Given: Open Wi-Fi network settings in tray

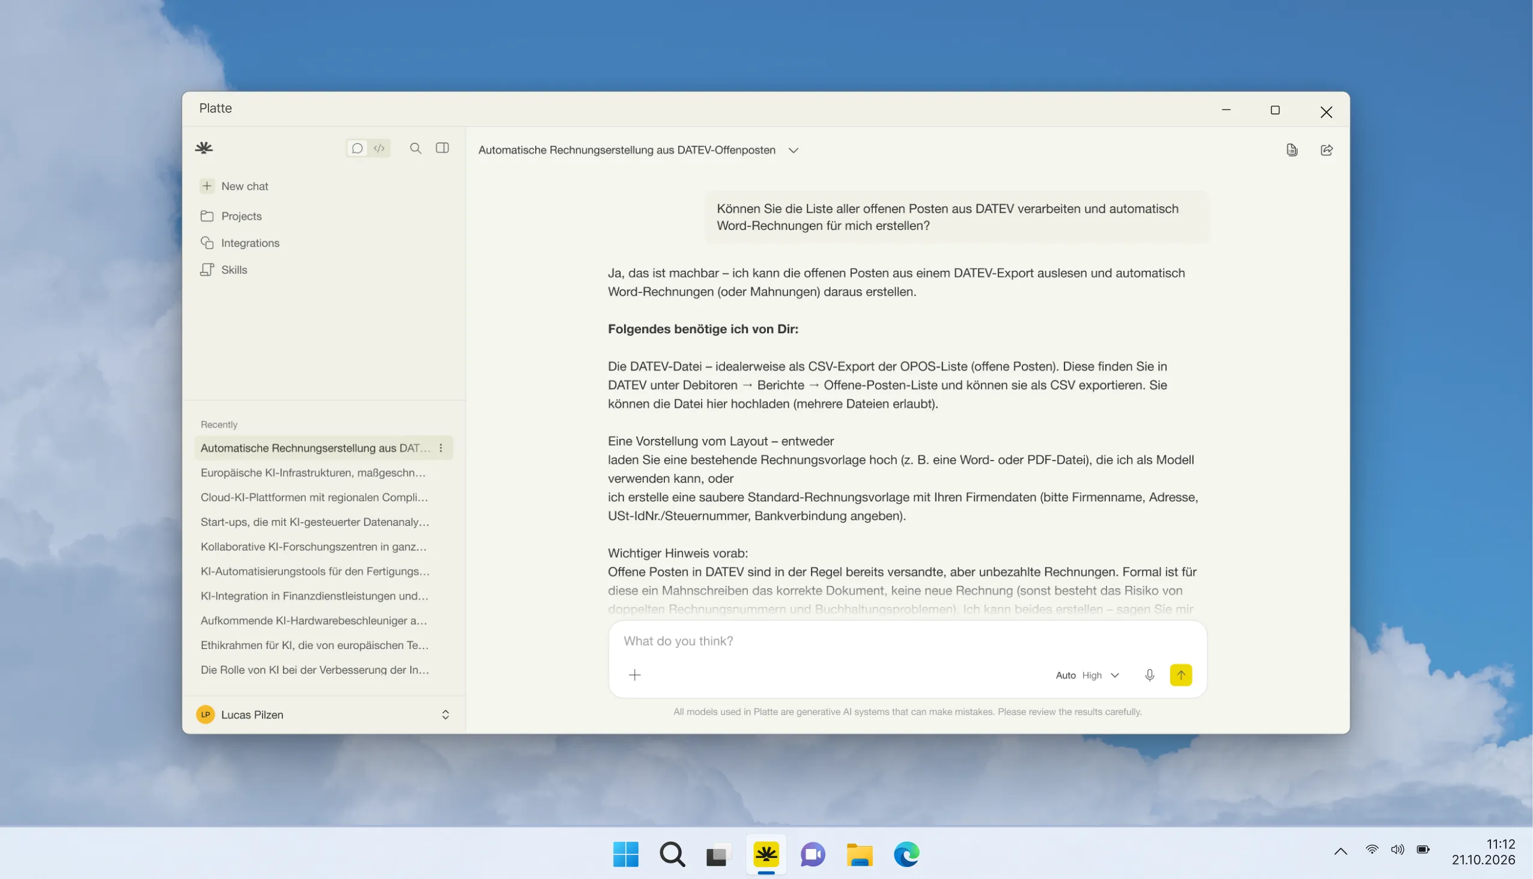Looking at the screenshot, I should [x=1373, y=850].
